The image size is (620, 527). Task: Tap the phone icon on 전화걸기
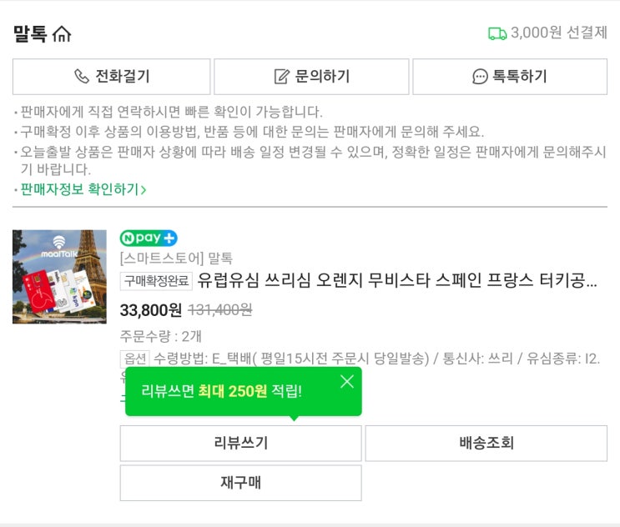coord(82,77)
